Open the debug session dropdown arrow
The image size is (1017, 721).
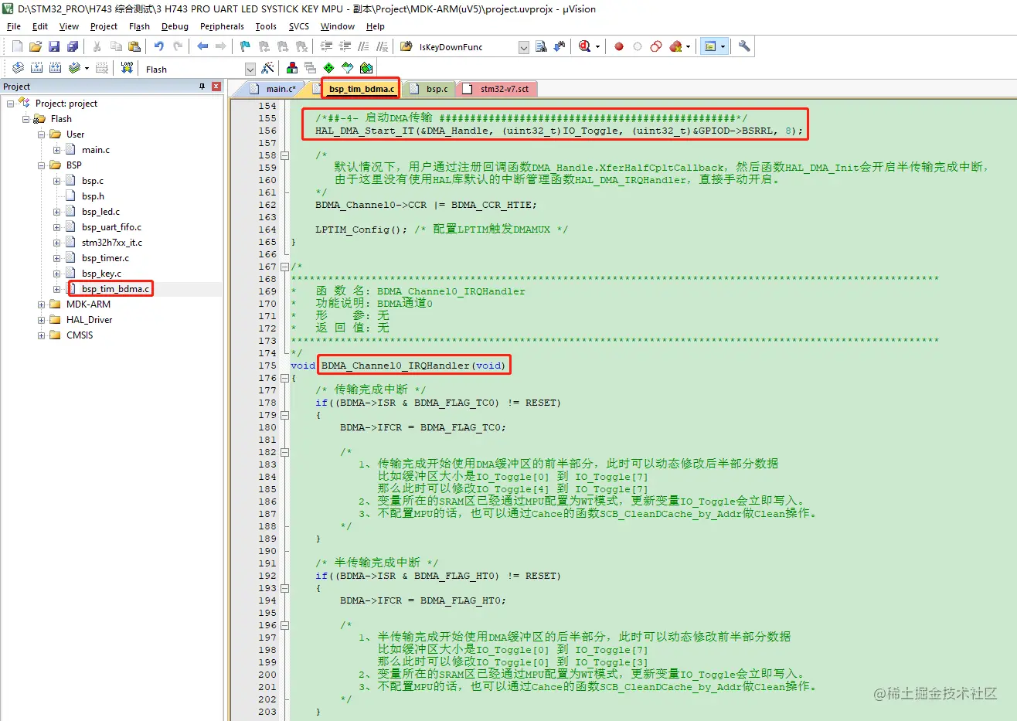click(x=597, y=47)
